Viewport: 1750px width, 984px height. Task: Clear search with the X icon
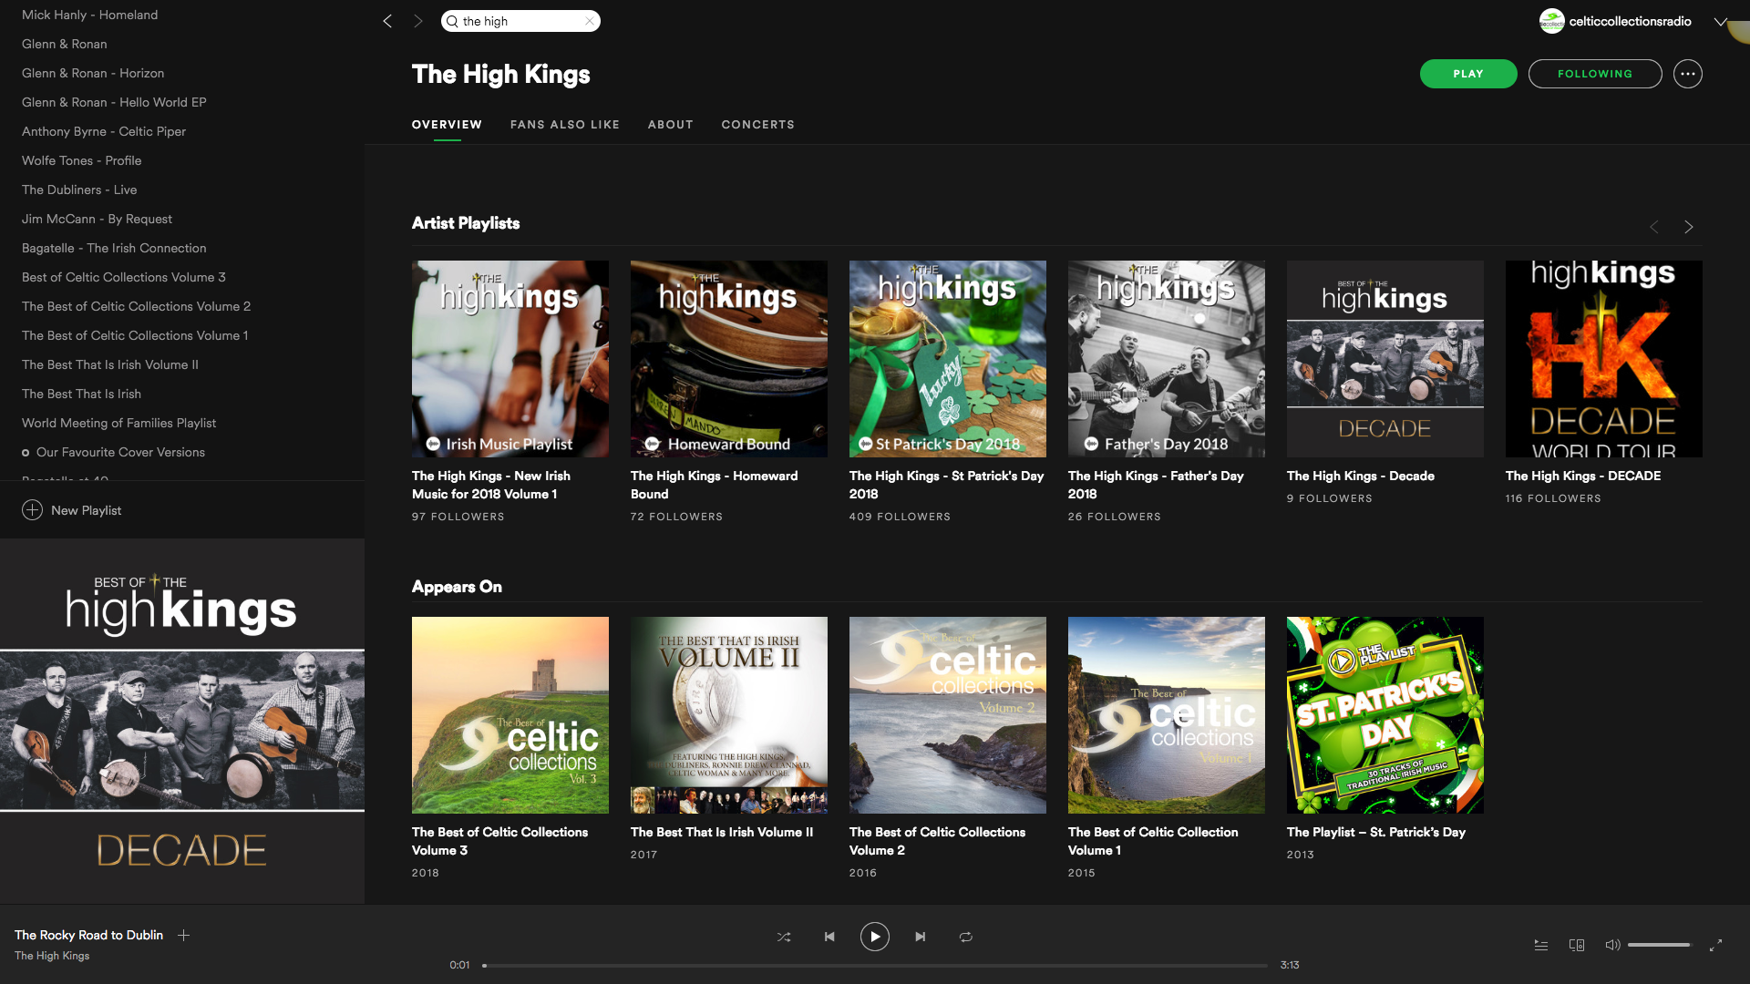[590, 20]
